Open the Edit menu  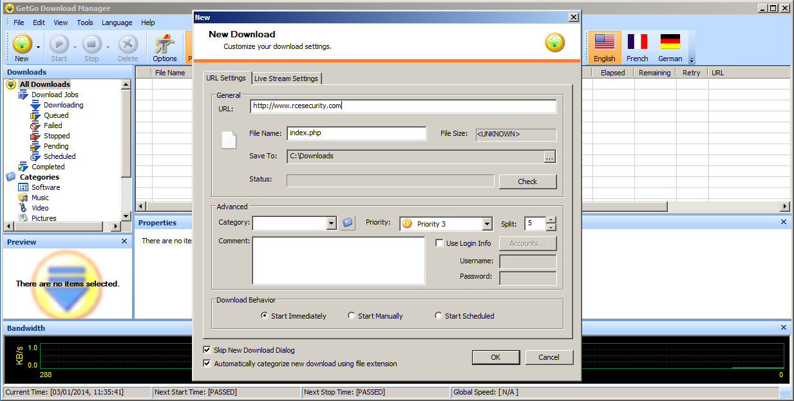39,23
